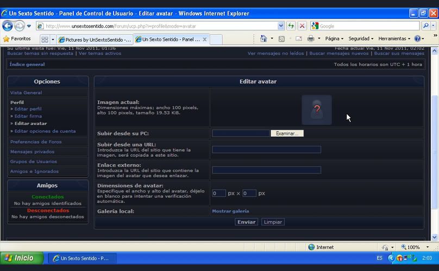Open Preferencias de Foros section
The width and height of the screenshot is (439, 271).
click(x=36, y=141)
